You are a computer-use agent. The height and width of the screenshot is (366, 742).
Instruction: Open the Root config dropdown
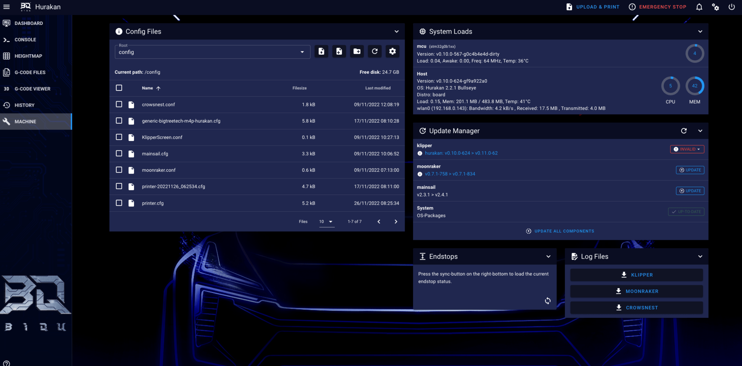[x=212, y=52]
